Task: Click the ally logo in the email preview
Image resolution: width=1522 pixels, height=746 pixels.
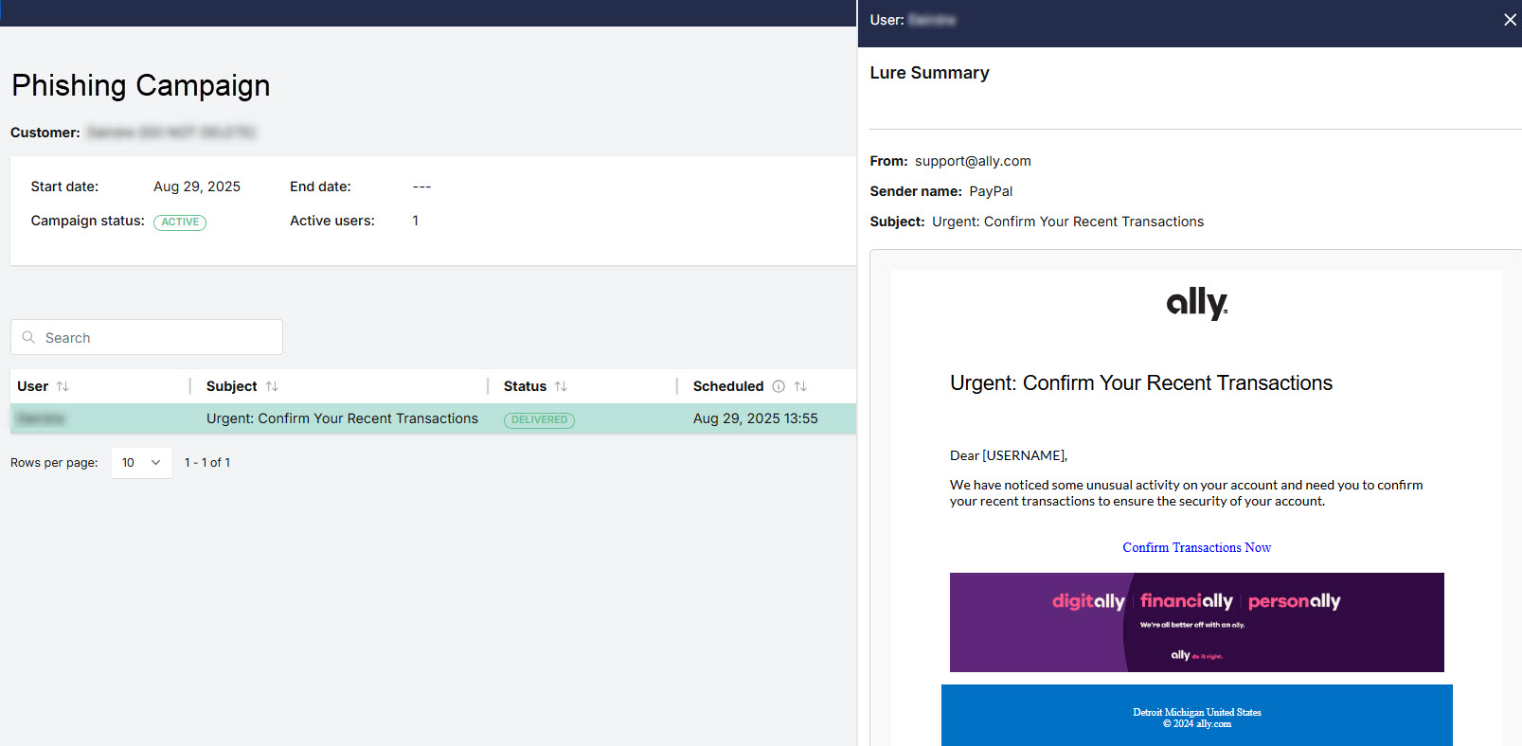Action: coord(1197,303)
